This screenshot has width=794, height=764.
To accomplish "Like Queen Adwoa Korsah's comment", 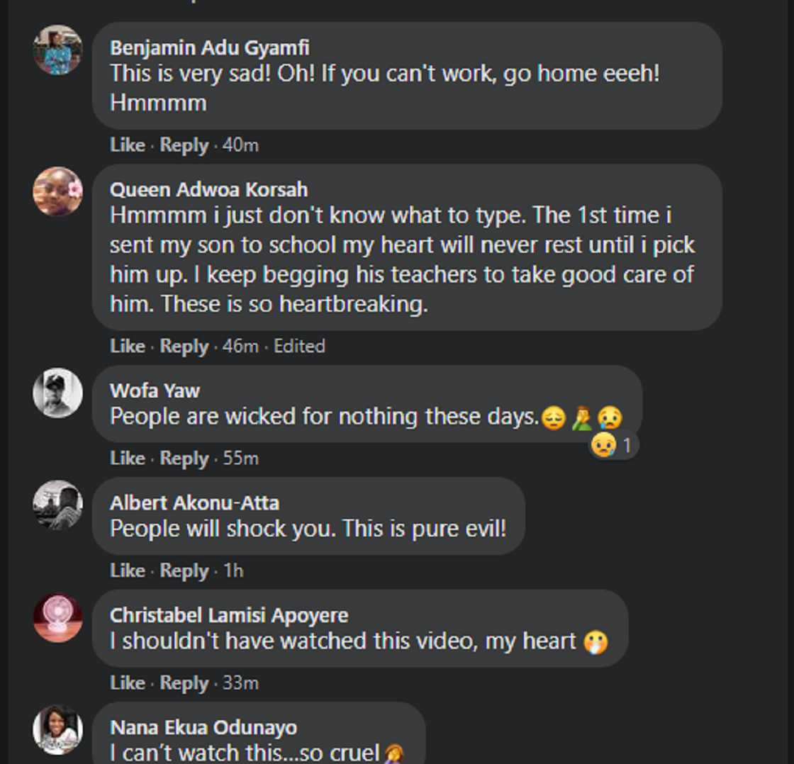I will (x=128, y=347).
